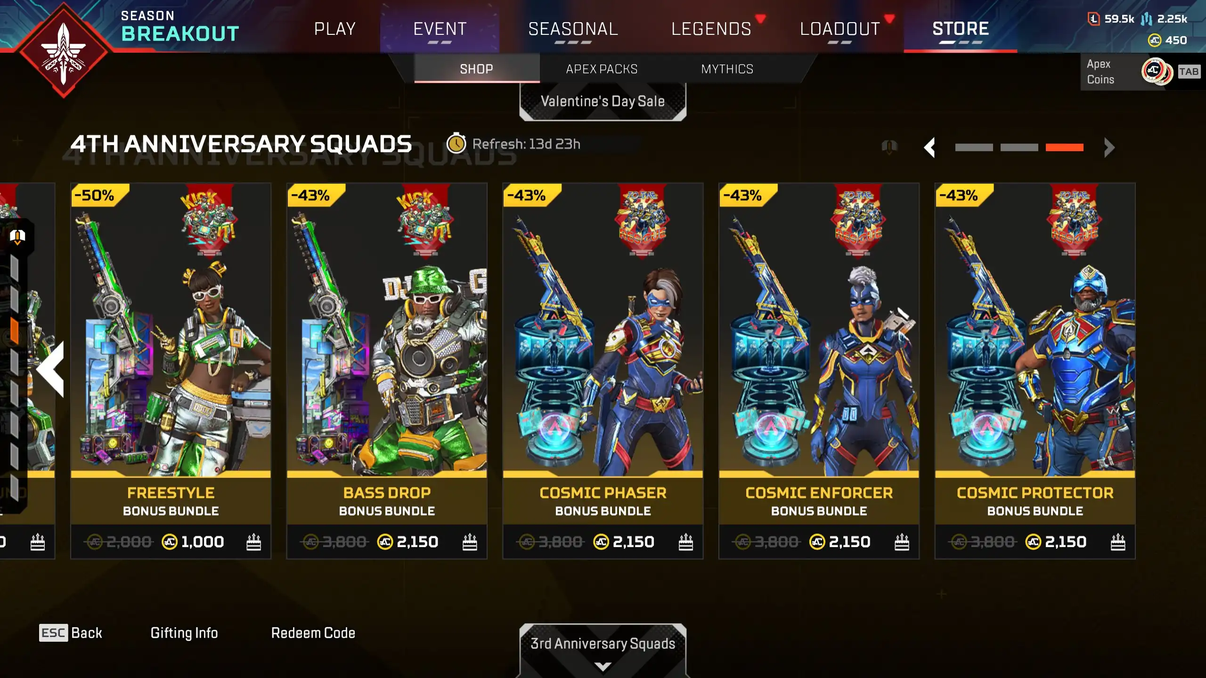
Task: Switch to the Apex Packs tab
Action: (602, 69)
